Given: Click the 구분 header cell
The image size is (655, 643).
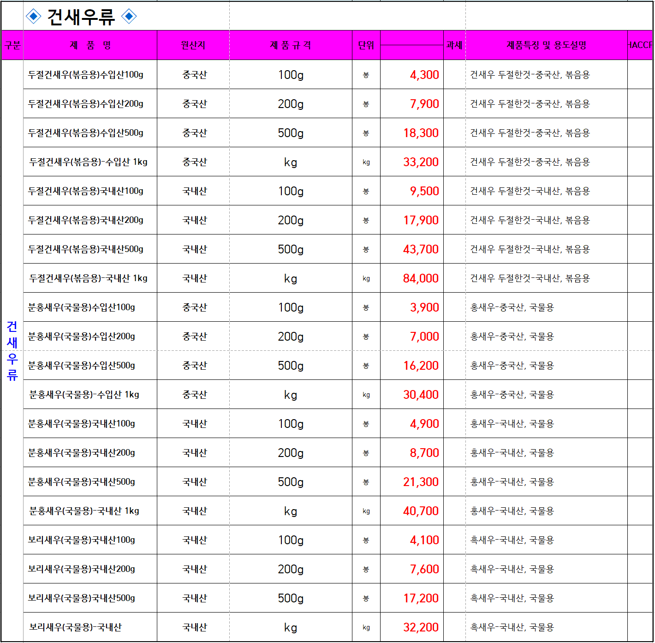Looking at the screenshot, I should pyautogui.click(x=12, y=45).
